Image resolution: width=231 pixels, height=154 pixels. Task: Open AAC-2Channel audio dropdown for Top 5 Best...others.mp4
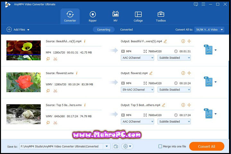coord(137,122)
